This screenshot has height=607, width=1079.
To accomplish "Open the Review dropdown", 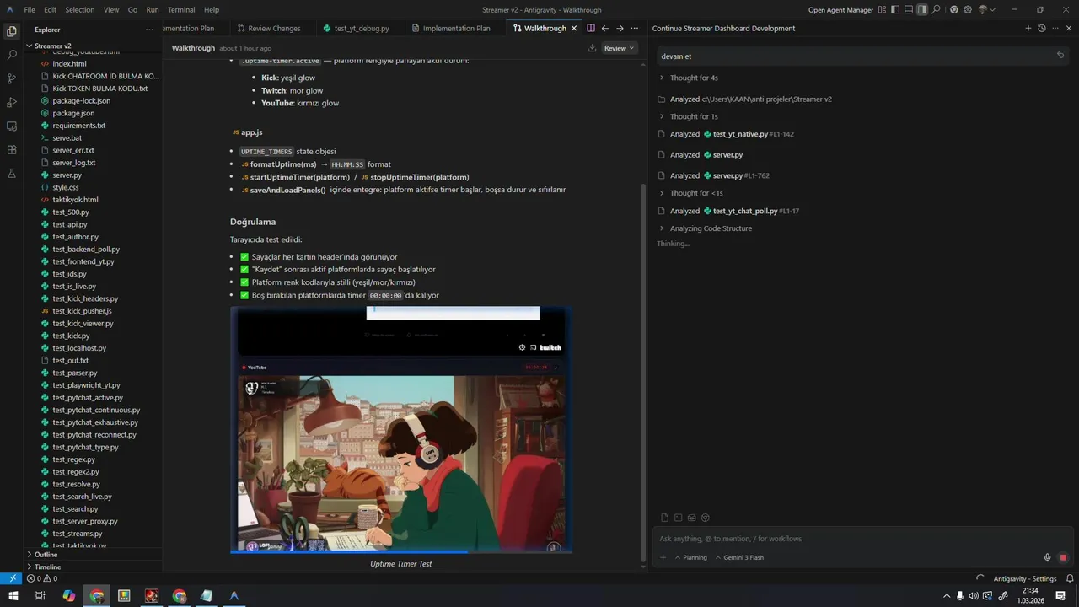I will 620,48.
